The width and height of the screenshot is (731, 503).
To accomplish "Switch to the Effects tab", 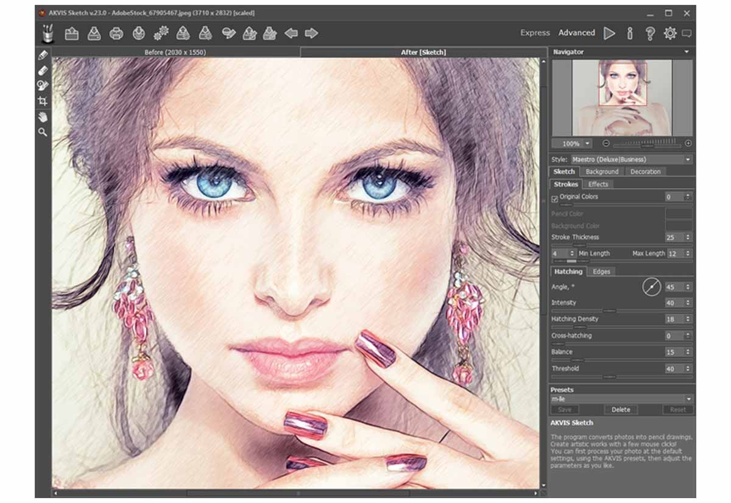I will [x=598, y=184].
